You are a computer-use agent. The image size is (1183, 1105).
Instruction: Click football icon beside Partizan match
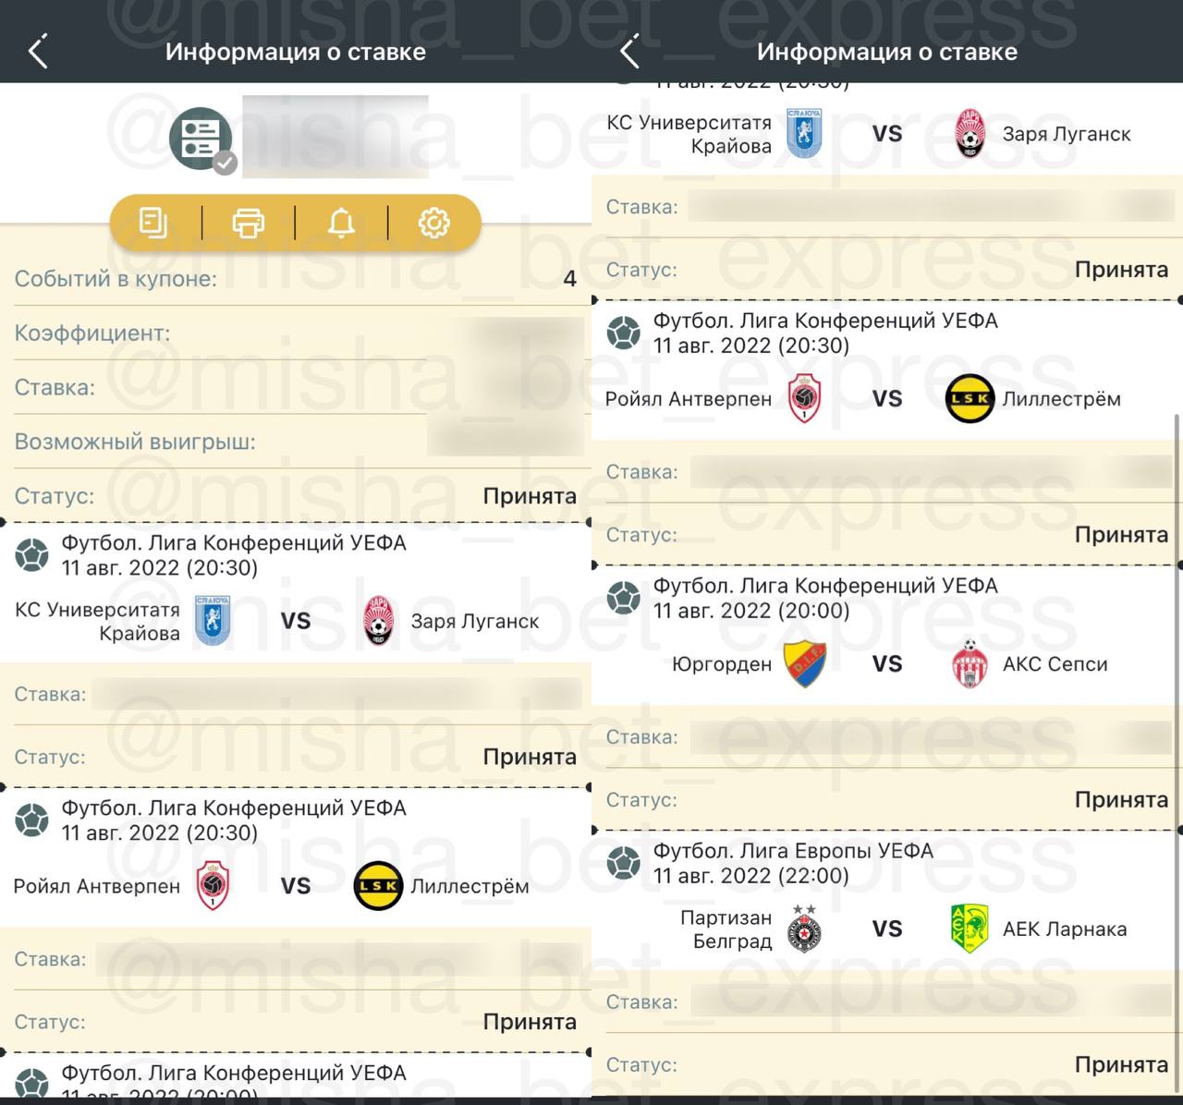coord(624,863)
